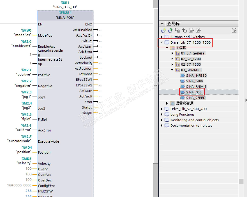The image size is (247, 197).
Task: Select SINA_SPEED in the library tree
Action: coord(196,98)
